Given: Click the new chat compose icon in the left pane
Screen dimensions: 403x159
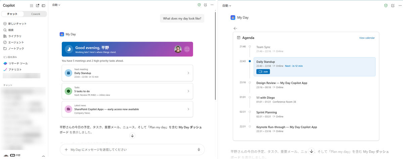Looking at the screenshot, I should tap(206, 5).
